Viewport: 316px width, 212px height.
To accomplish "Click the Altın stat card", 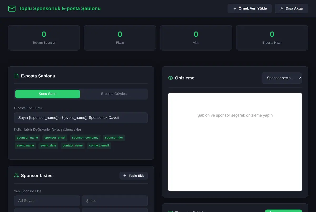I will coord(196,38).
